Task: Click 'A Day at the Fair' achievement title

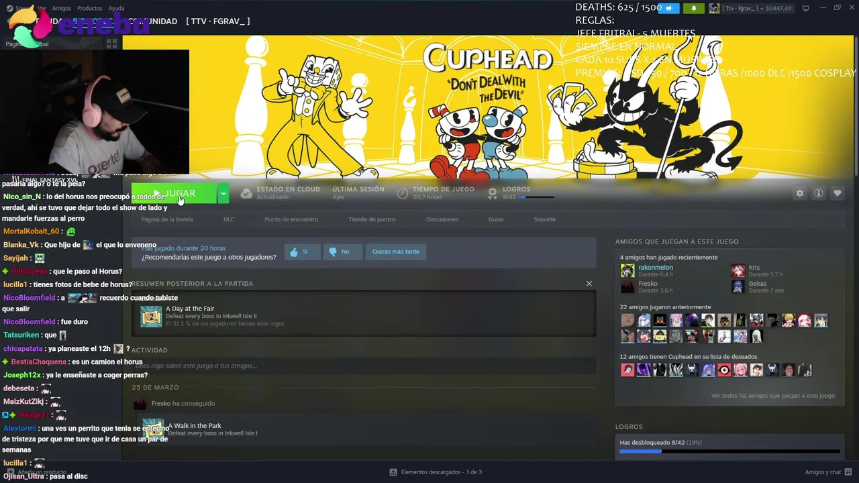Action: pyautogui.click(x=190, y=309)
